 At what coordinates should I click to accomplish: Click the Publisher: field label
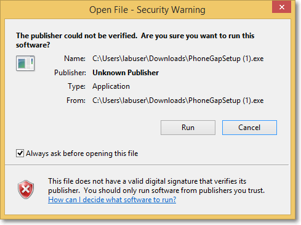point(70,73)
